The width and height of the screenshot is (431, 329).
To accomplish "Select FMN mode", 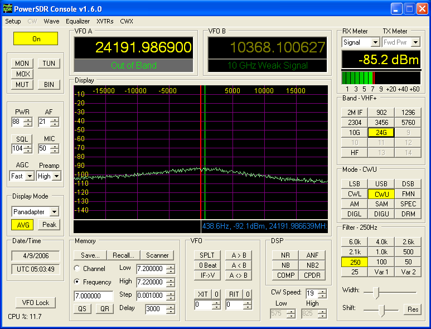I will coord(408,194).
